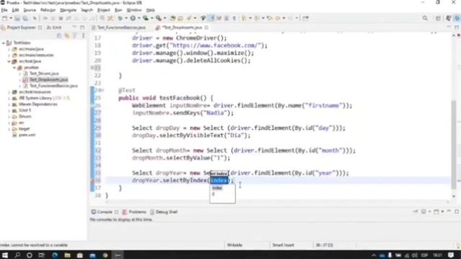The height and width of the screenshot is (259, 461).
Task: Minimize the Project Explorer panel
Action: pyautogui.click(x=74, y=27)
